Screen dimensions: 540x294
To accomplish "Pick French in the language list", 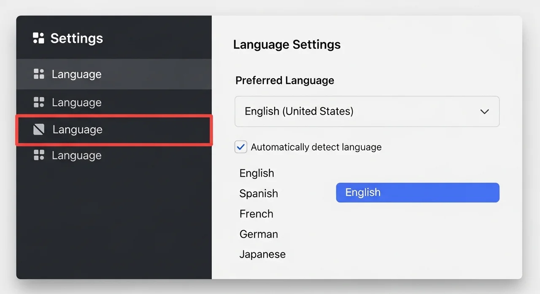I will tap(256, 214).
